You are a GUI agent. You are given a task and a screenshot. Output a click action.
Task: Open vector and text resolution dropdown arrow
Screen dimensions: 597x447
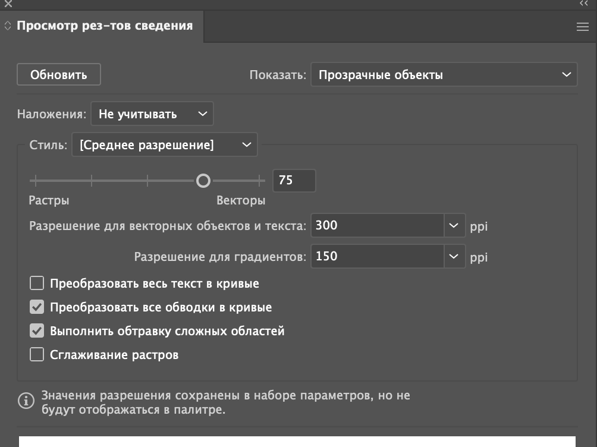click(453, 226)
